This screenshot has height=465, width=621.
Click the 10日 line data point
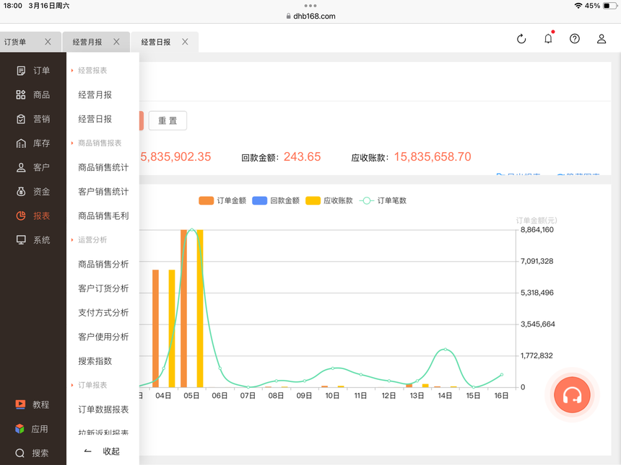click(x=333, y=368)
